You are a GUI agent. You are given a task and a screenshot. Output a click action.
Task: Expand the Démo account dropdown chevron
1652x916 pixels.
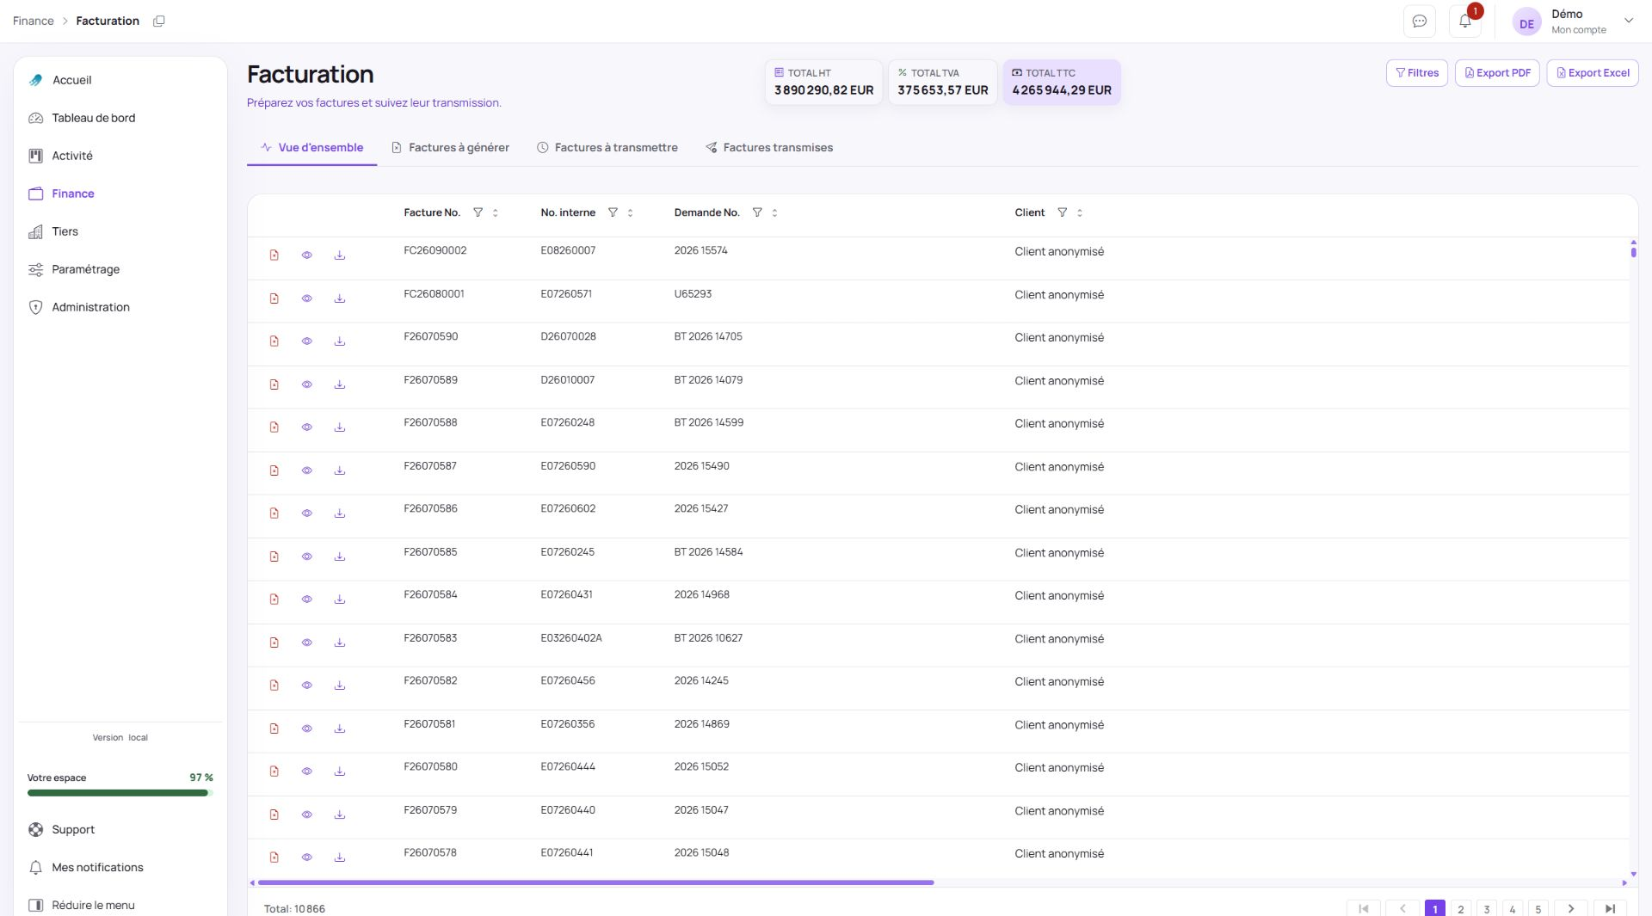click(1628, 21)
